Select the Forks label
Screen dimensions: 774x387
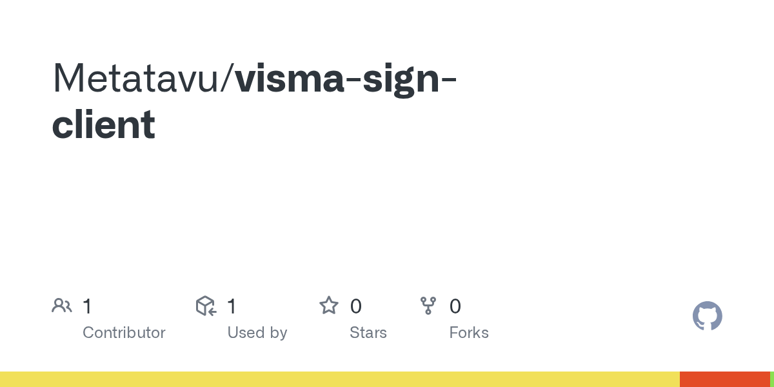click(469, 333)
